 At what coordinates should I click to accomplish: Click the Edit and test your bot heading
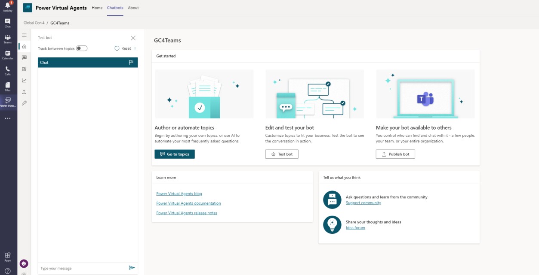point(290,128)
